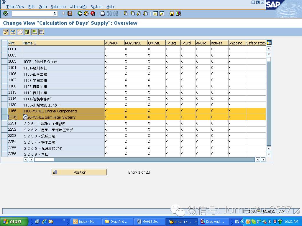302x226 pixels.
Task: Open the table configuration icon beside Safety stock
Action: point(269,43)
